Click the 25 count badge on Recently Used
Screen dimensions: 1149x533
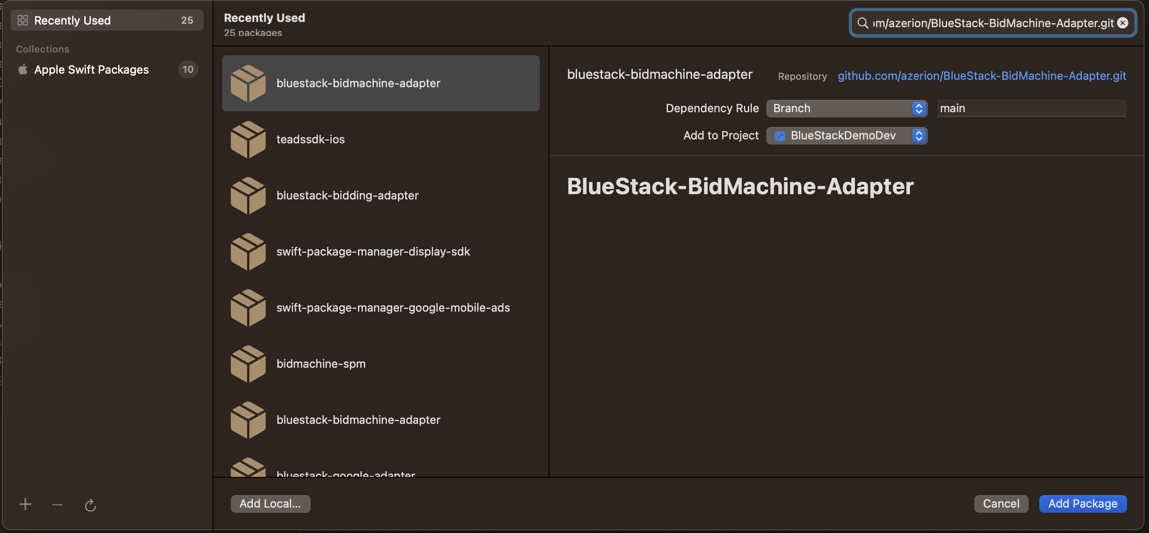point(187,20)
